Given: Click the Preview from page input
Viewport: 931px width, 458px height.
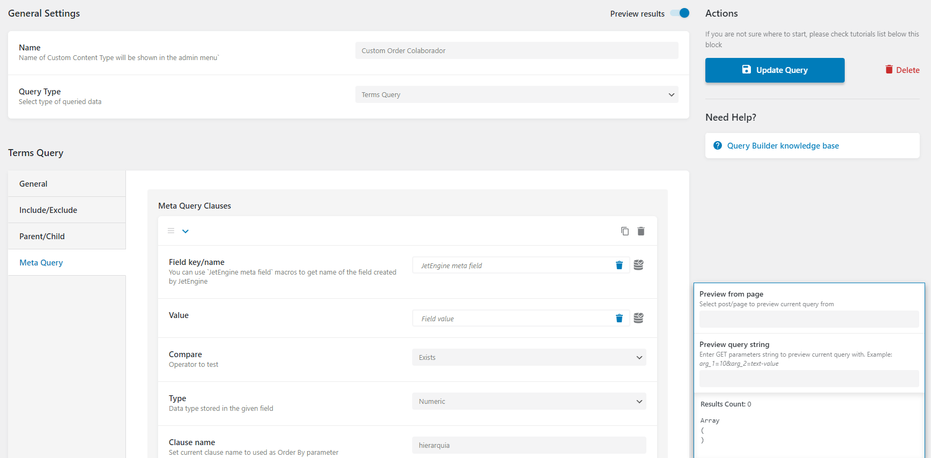Looking at the screenshot, I should click(809, 319).
